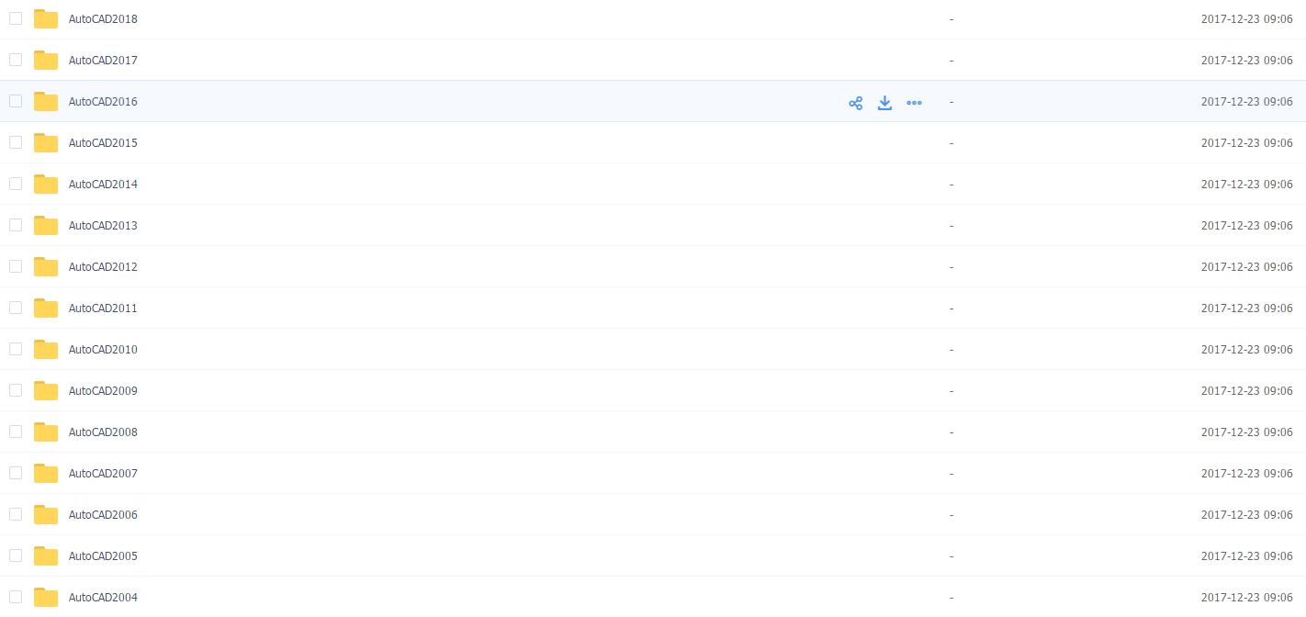Download the AutoCAD2016 folder
The height and width of the screenshot is (617, 1306).
click(884, 103)
